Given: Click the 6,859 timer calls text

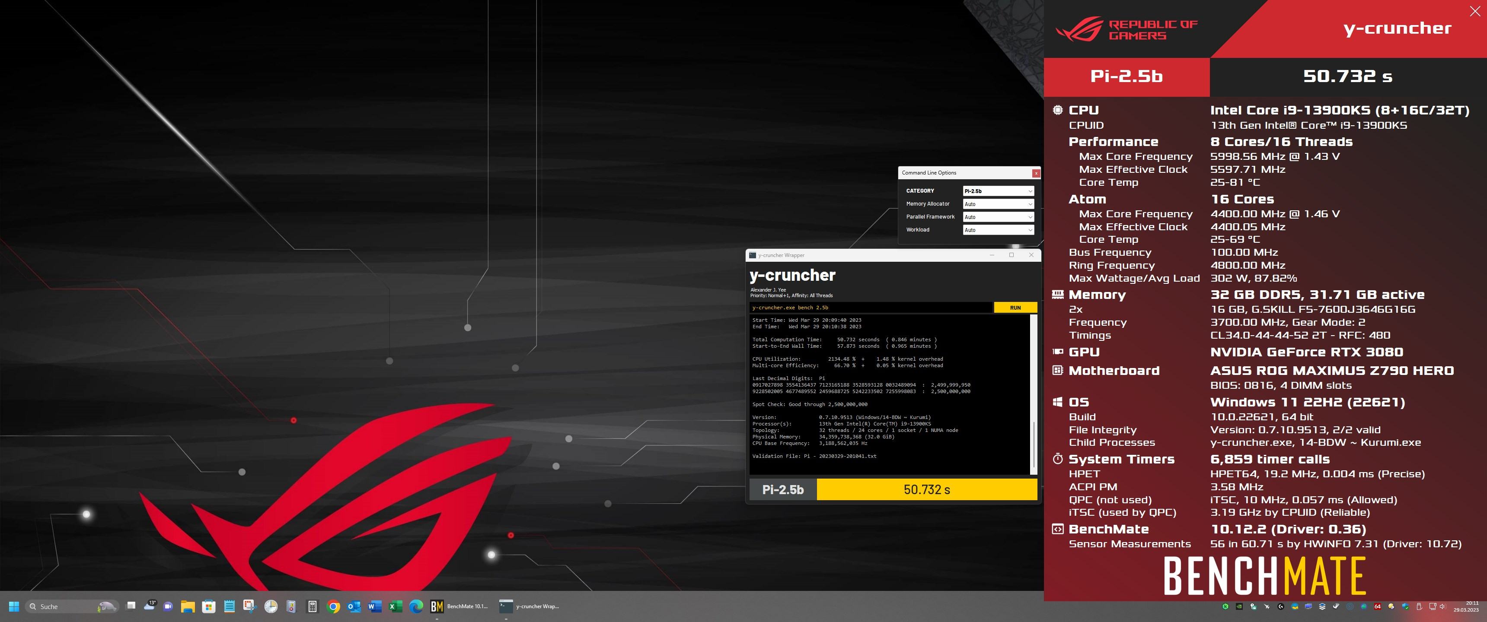Looking at the screenshot, I should [1270, 459].
